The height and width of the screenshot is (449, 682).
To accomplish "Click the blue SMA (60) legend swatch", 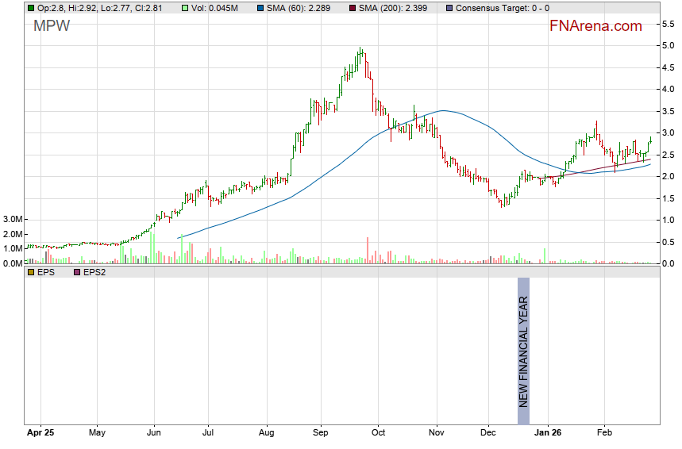I will [x=261, y=8].
